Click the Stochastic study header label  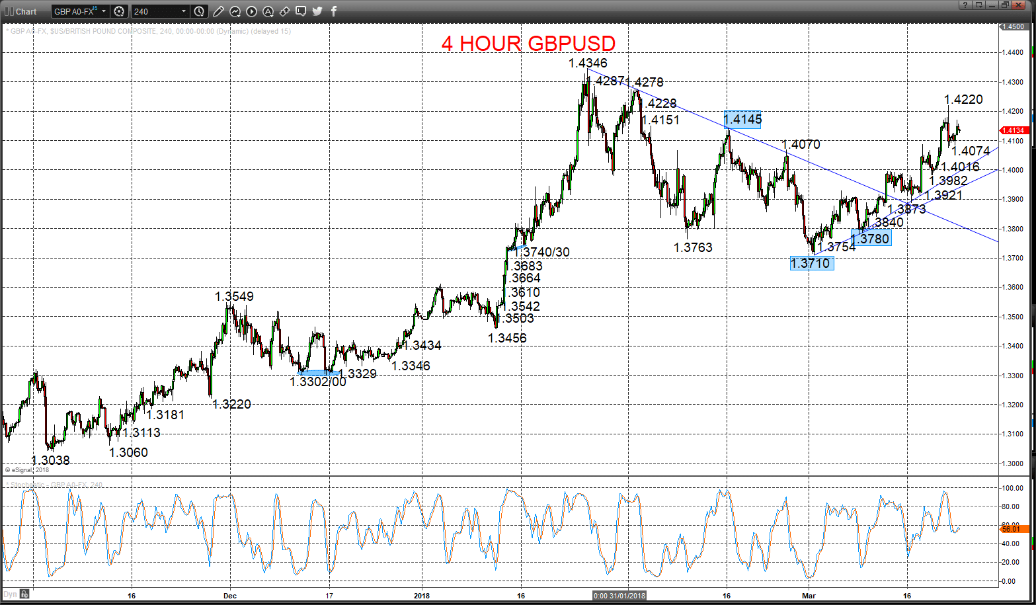point(54,485)
